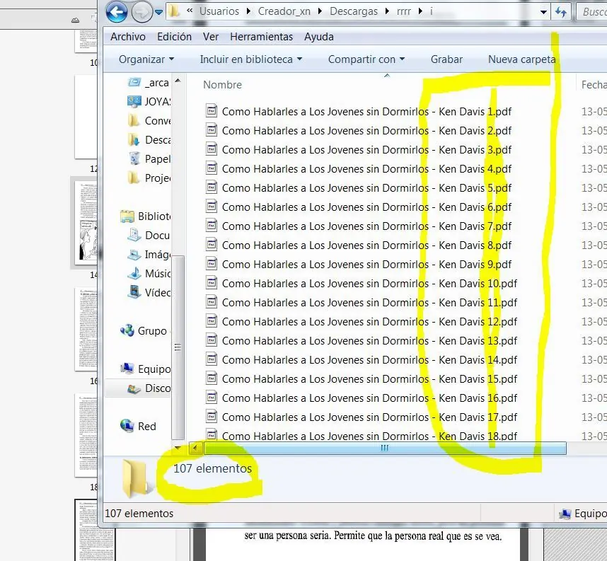Select Red network in navigation pane

click(138, 427)
